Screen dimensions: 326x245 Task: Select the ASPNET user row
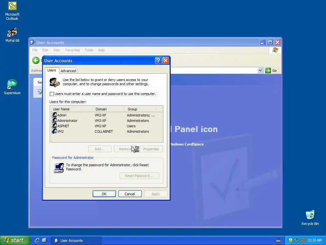pos(106,126)
